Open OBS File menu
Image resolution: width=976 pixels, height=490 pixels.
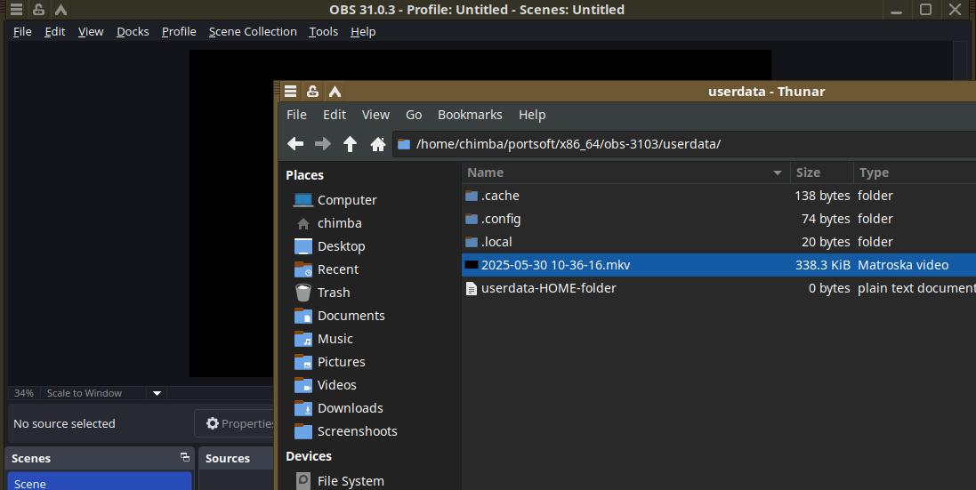pos(22,31)
